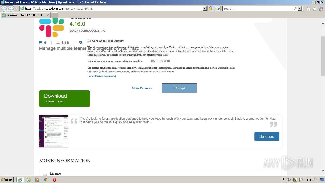The height and width of the screenshot is (183, 325).
Task: Expand the address bar autocomplete dropdown
Action: point(205,9)
